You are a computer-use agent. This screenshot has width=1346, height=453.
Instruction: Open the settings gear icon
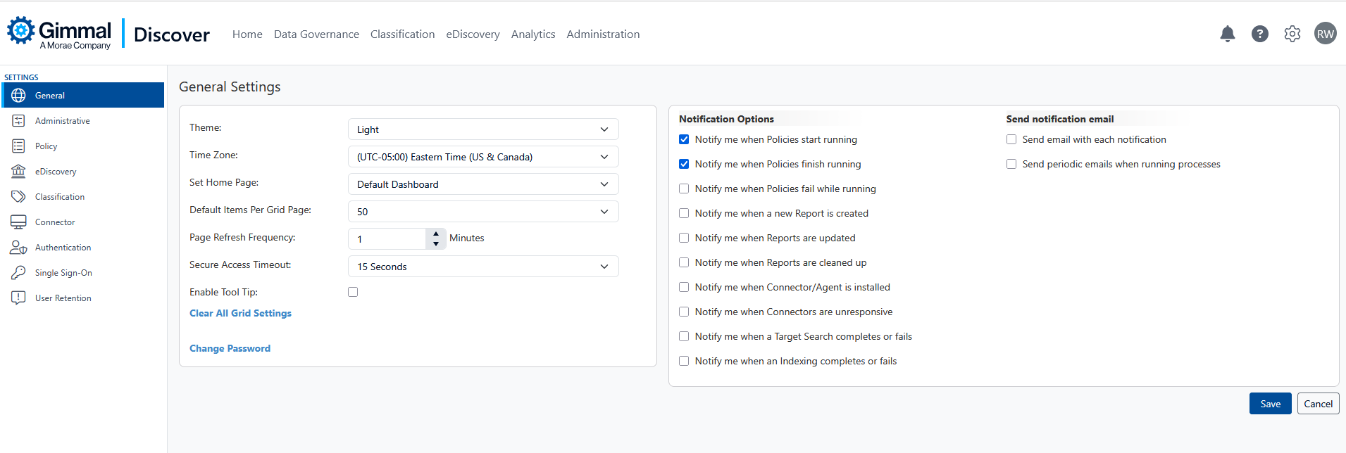pyautogui.click(x=1292, y=34)
